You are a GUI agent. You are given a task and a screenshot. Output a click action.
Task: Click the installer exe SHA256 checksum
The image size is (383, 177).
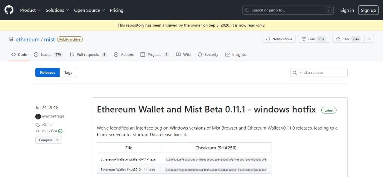[216, 160]
